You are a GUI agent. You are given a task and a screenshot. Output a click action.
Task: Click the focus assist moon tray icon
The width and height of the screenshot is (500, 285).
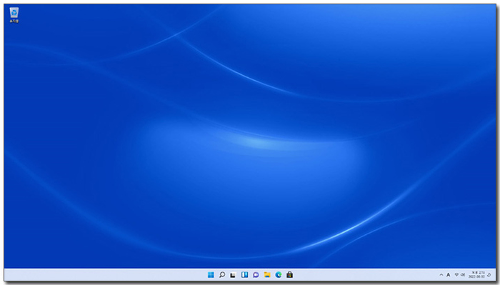pyautogui.click(x=489, y=275)
